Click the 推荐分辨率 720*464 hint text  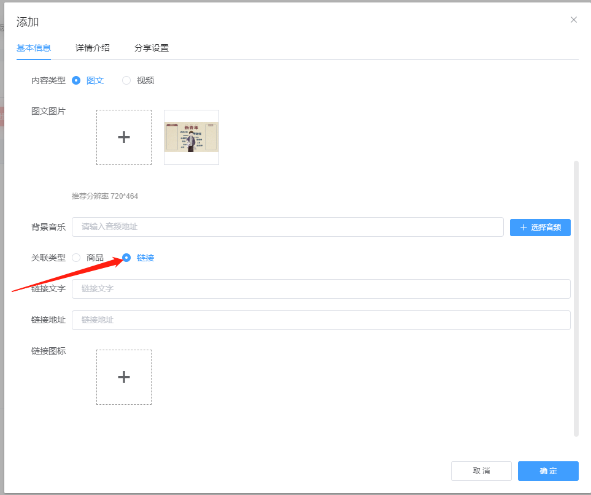pyautogui.click(x=104, y=196)
